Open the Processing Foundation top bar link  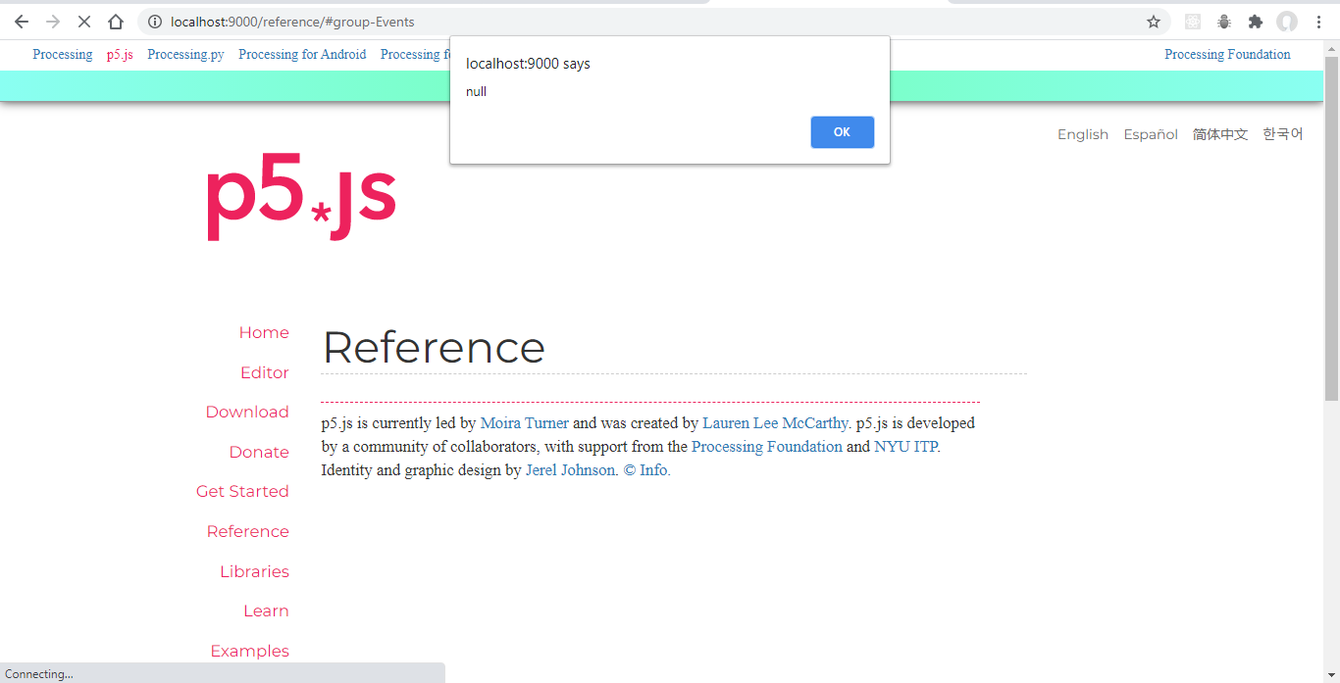pyautogui.click(x=1227, y=55)
